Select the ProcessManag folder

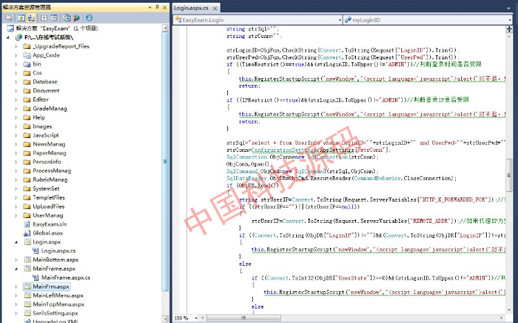tap(52, 170)
